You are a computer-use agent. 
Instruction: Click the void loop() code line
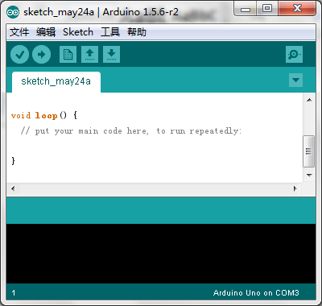44,116
